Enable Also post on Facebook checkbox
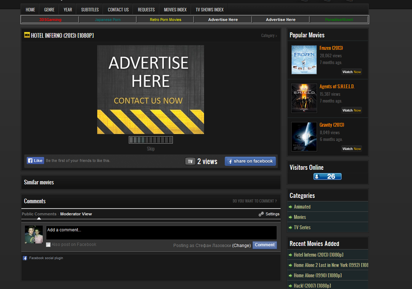 [48, 245]
